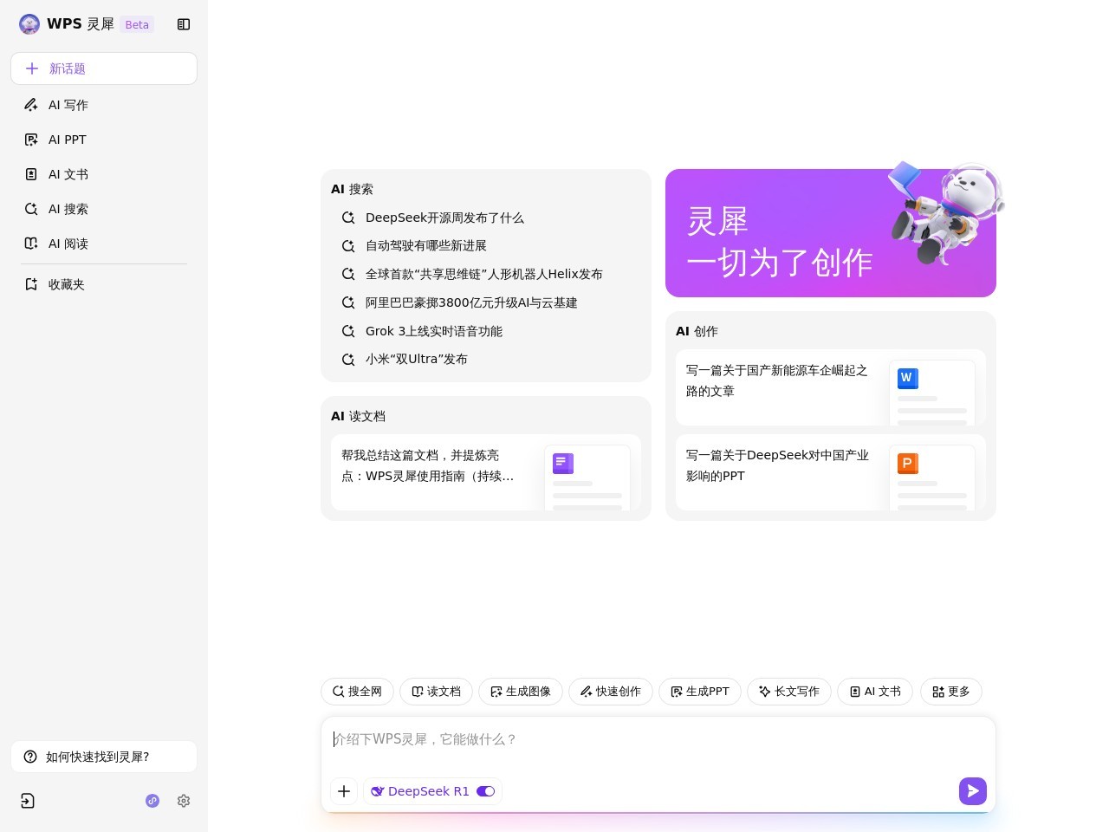Click the purple audio icon near the gear
The image size is (1109, 832).
coord(152,801)
